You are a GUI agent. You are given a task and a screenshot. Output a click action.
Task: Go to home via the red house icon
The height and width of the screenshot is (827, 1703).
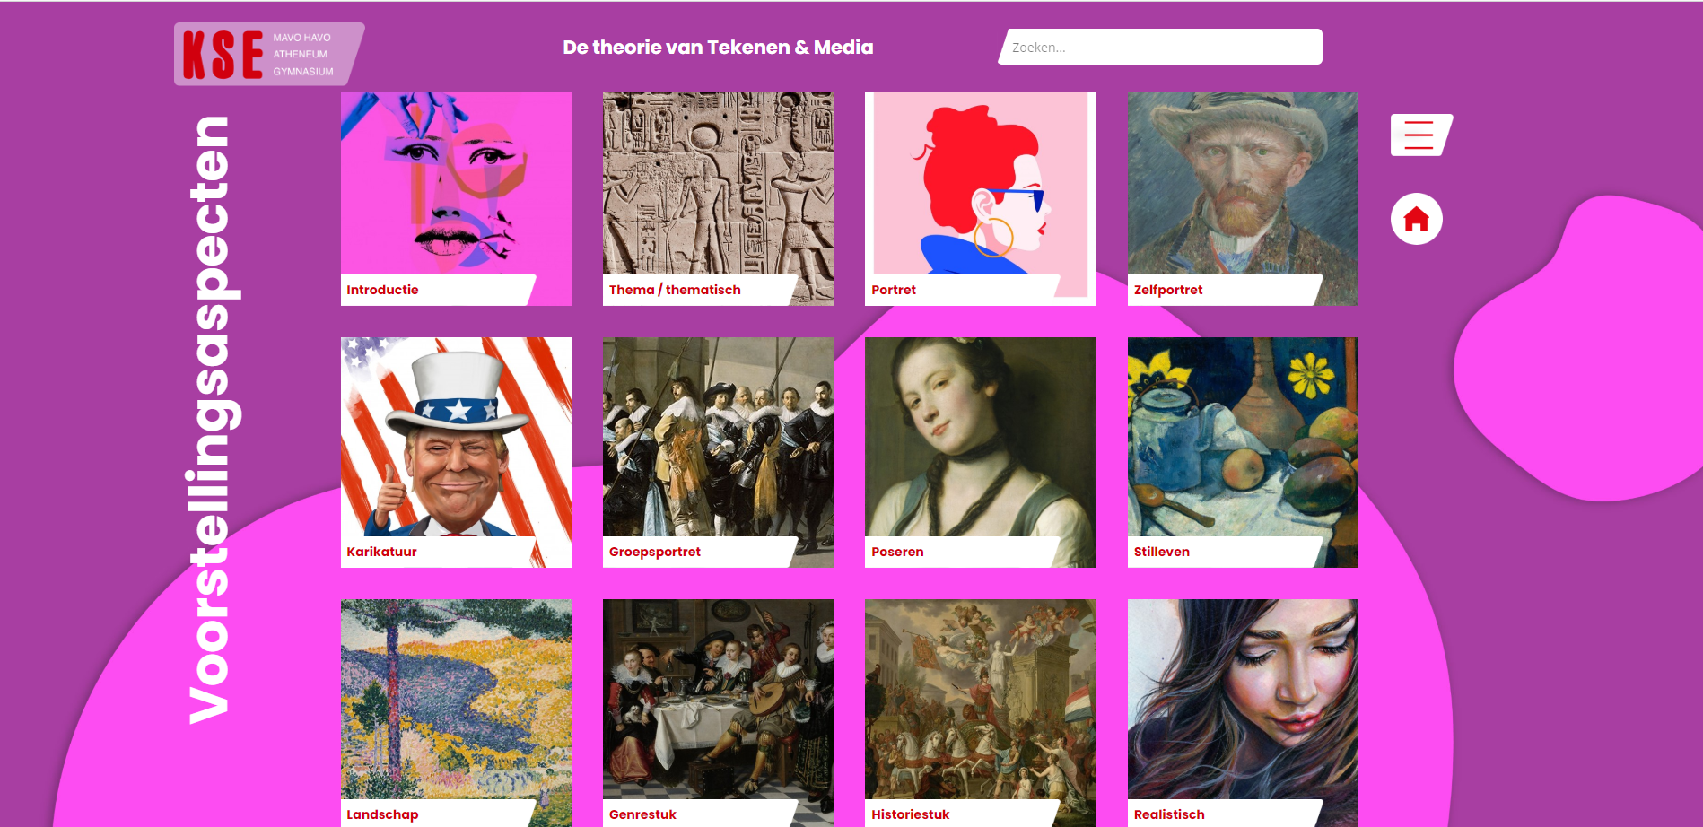(1417, 219)
